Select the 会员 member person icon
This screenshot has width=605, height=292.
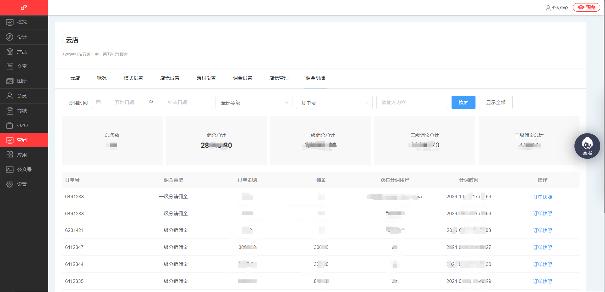pos(10,96)
